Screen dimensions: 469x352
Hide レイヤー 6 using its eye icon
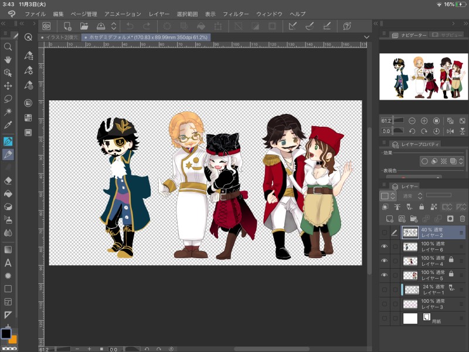pos(385,246)
